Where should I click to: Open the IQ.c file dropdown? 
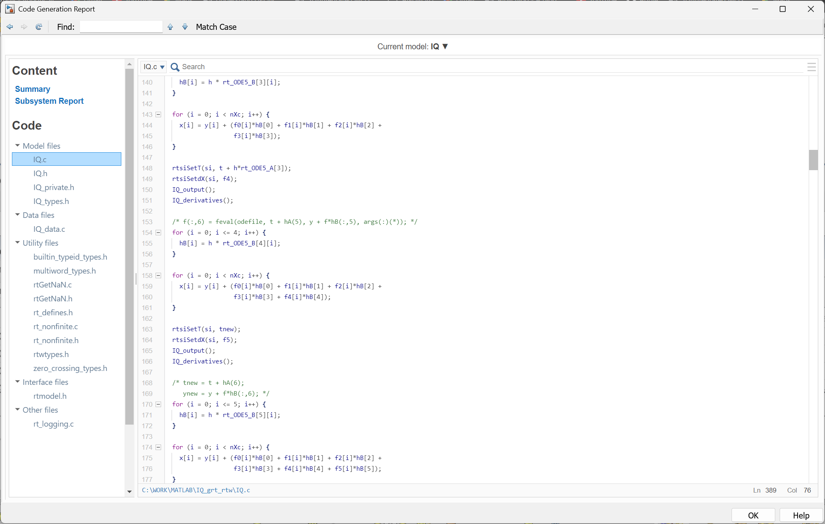pyautogui.click(x=154, y=67)
